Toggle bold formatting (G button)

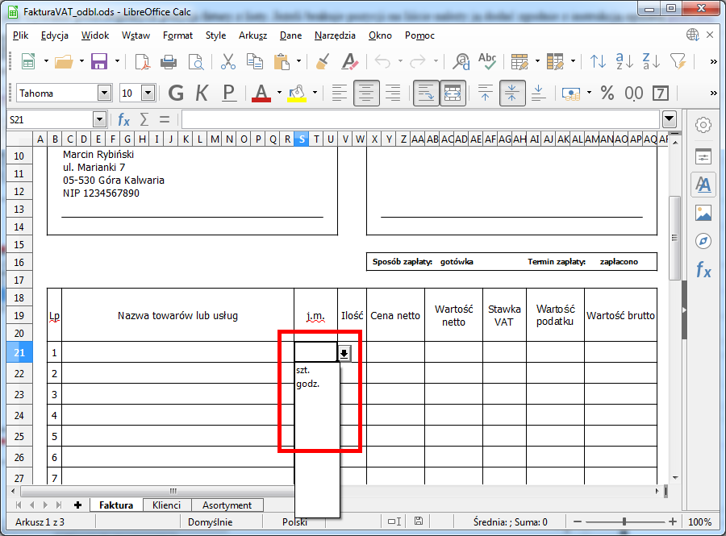(x=176, y=93)
